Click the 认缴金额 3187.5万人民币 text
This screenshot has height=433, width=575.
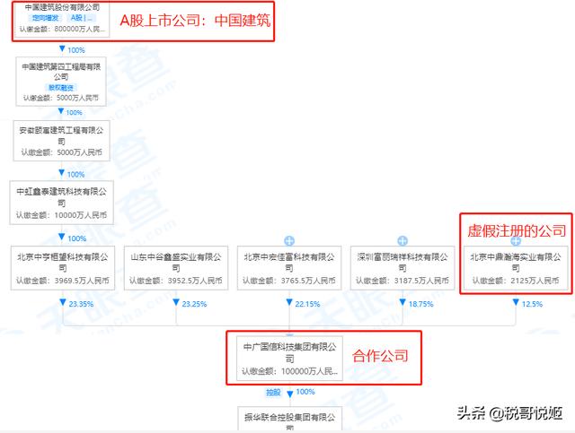[402, 281]
